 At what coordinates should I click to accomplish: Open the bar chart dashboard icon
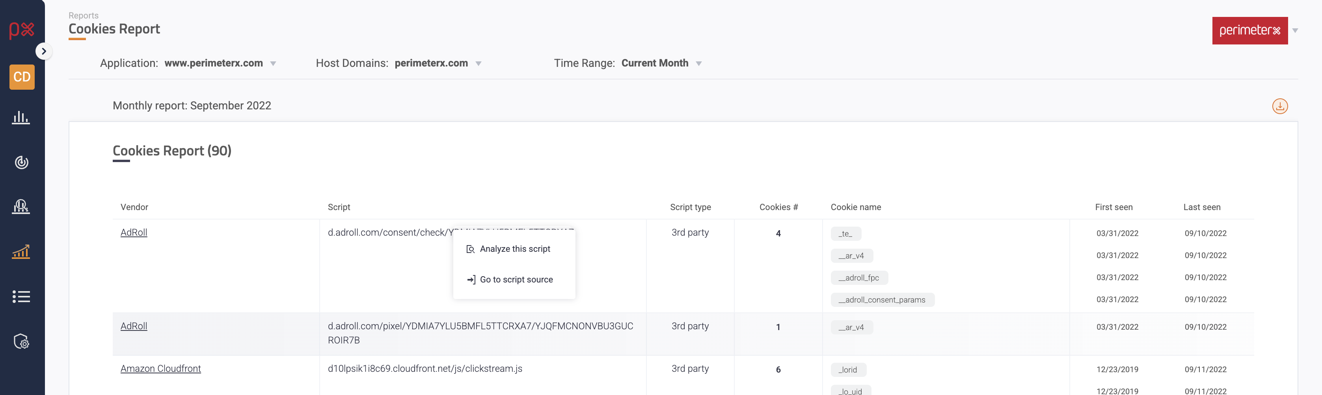click(21, 118)
